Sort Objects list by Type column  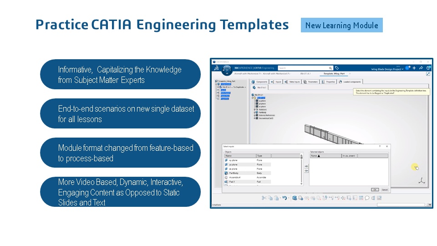coord(264,156)
